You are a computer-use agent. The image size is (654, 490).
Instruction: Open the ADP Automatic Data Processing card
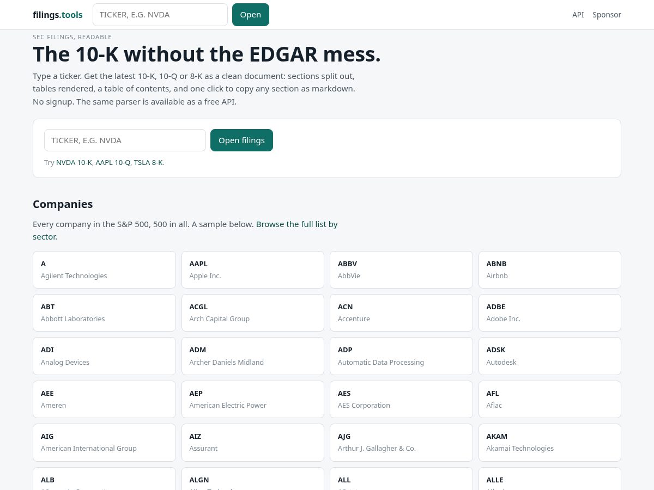click(x=401, y=356)
